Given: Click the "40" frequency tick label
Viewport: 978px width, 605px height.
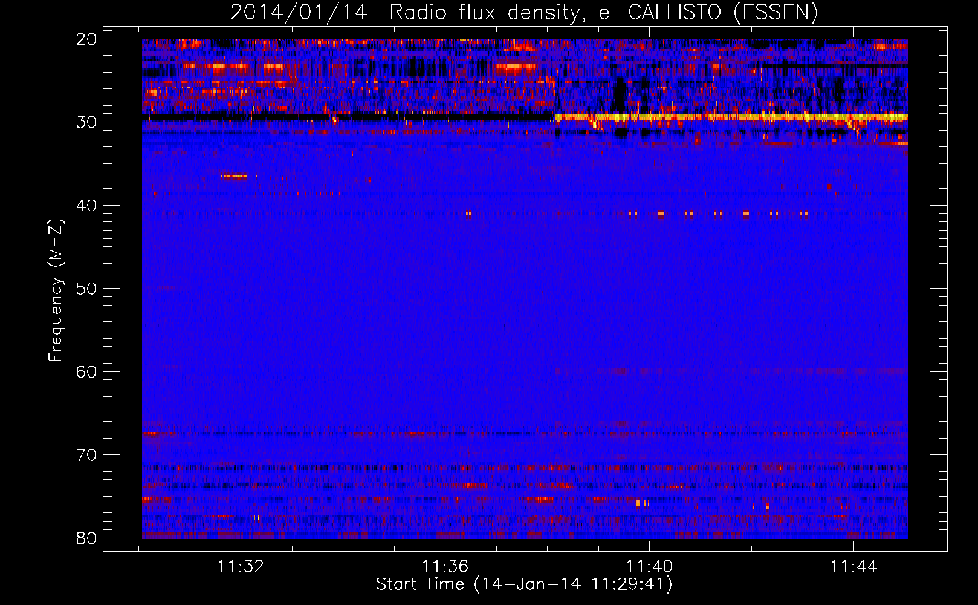Looking at the screenshot, I should tap(86, 206).
